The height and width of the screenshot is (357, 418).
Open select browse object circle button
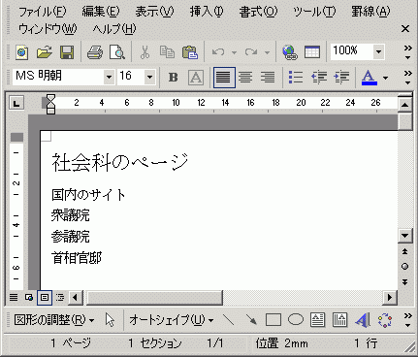point(404,267)
